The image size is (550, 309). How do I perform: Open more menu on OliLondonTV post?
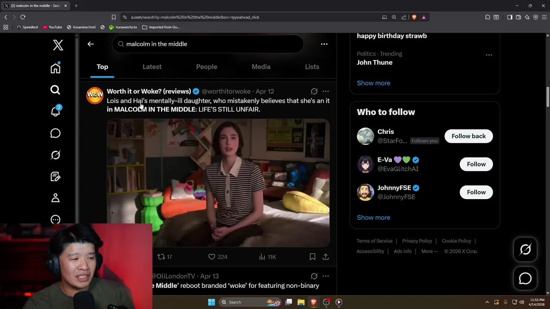point(326,276)
